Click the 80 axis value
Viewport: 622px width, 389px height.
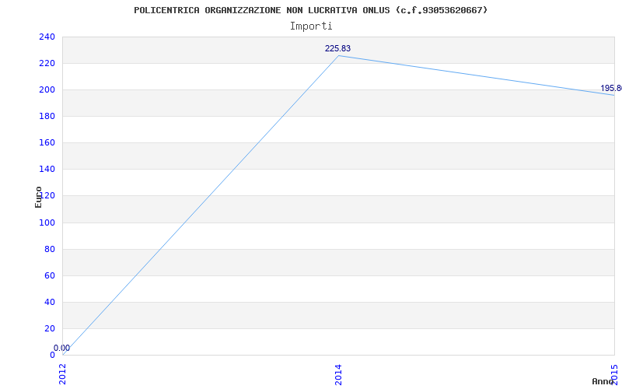coord(49,249)
